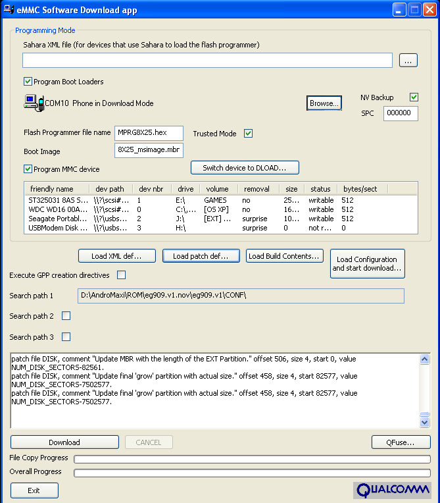Image resolution: width=440 pixels, height=503 pixels.
Task: Click the size column header
Action: point(292,189)
